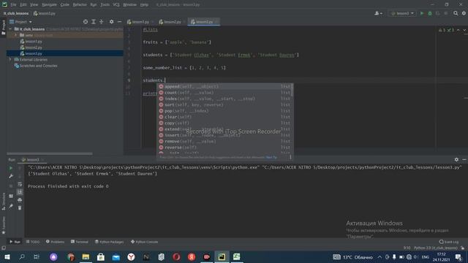Open the Refactor menu
The width and height of the screenshot is (468, 263).
pos(80,4)
